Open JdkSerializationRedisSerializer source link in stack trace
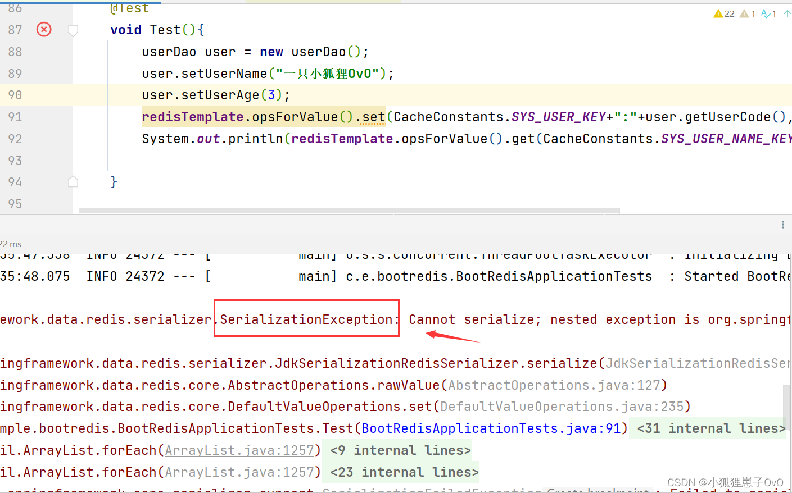The height and width of the screenshot is (493, 792). pyautogui.click(x=698, y=363)
